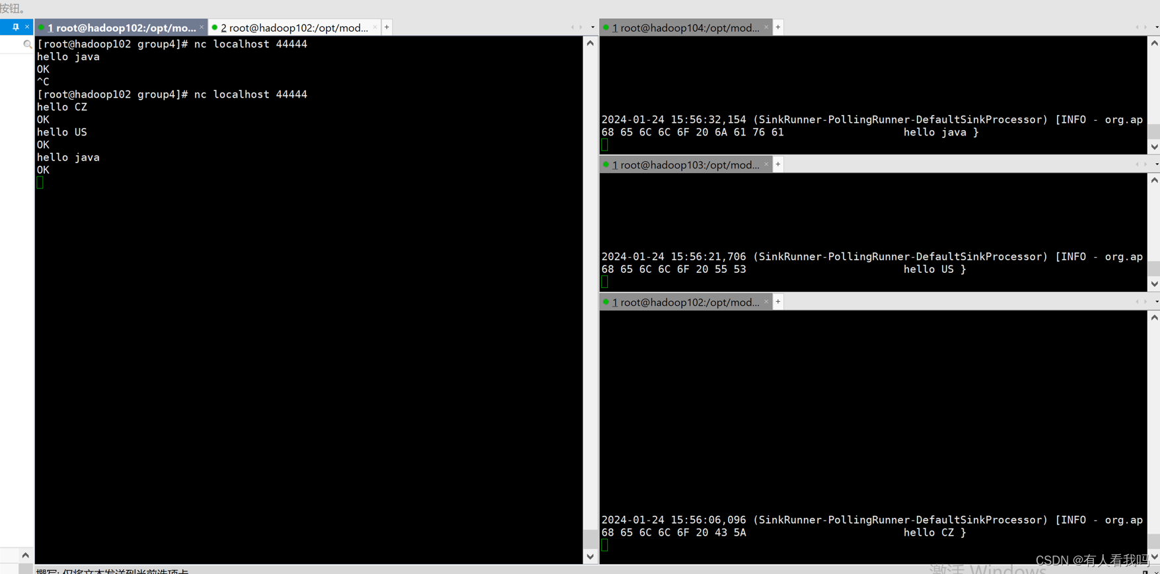This screenshot has height=574, width=1160.
Task: Click the left terminal's scrollbar thumb
Action: point(590,538)
